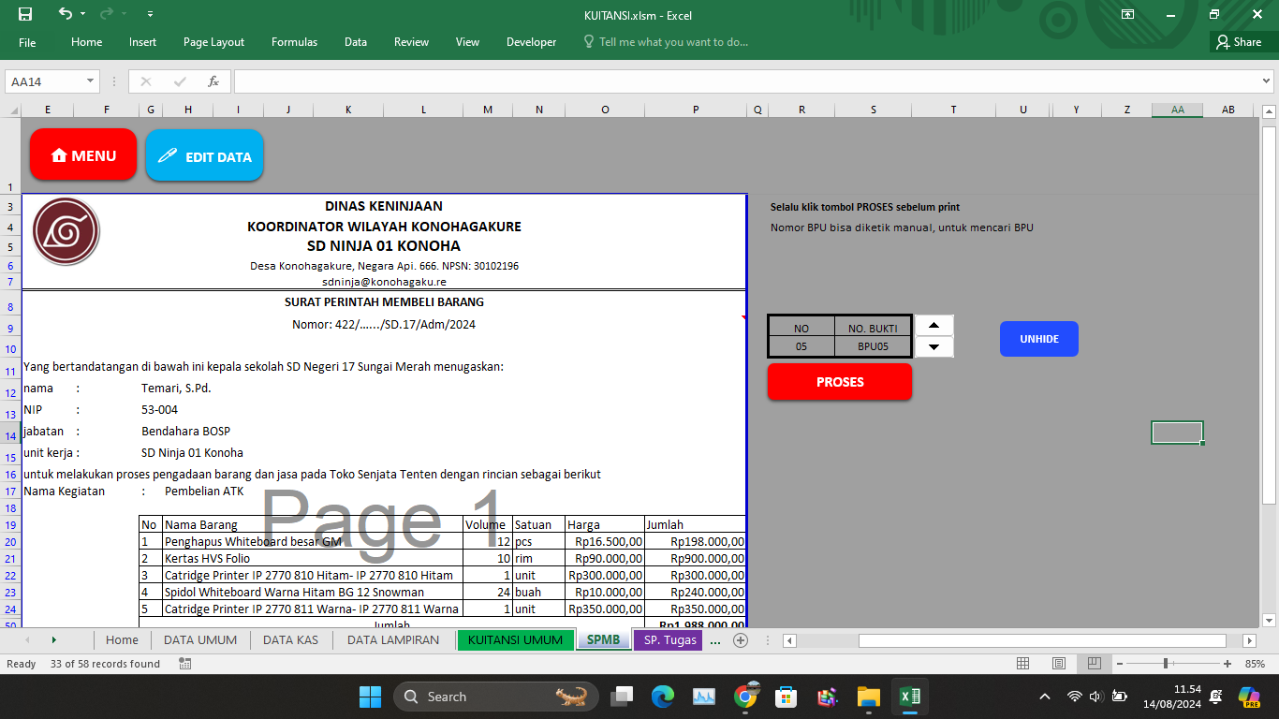Open the Insert Function fx icon
The height and width of the screenshot is (719, 1279).
tap(213, 81)
